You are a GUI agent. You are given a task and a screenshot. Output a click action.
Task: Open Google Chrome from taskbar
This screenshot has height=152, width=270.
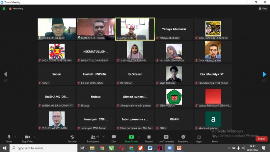click(x=102, y=148)
